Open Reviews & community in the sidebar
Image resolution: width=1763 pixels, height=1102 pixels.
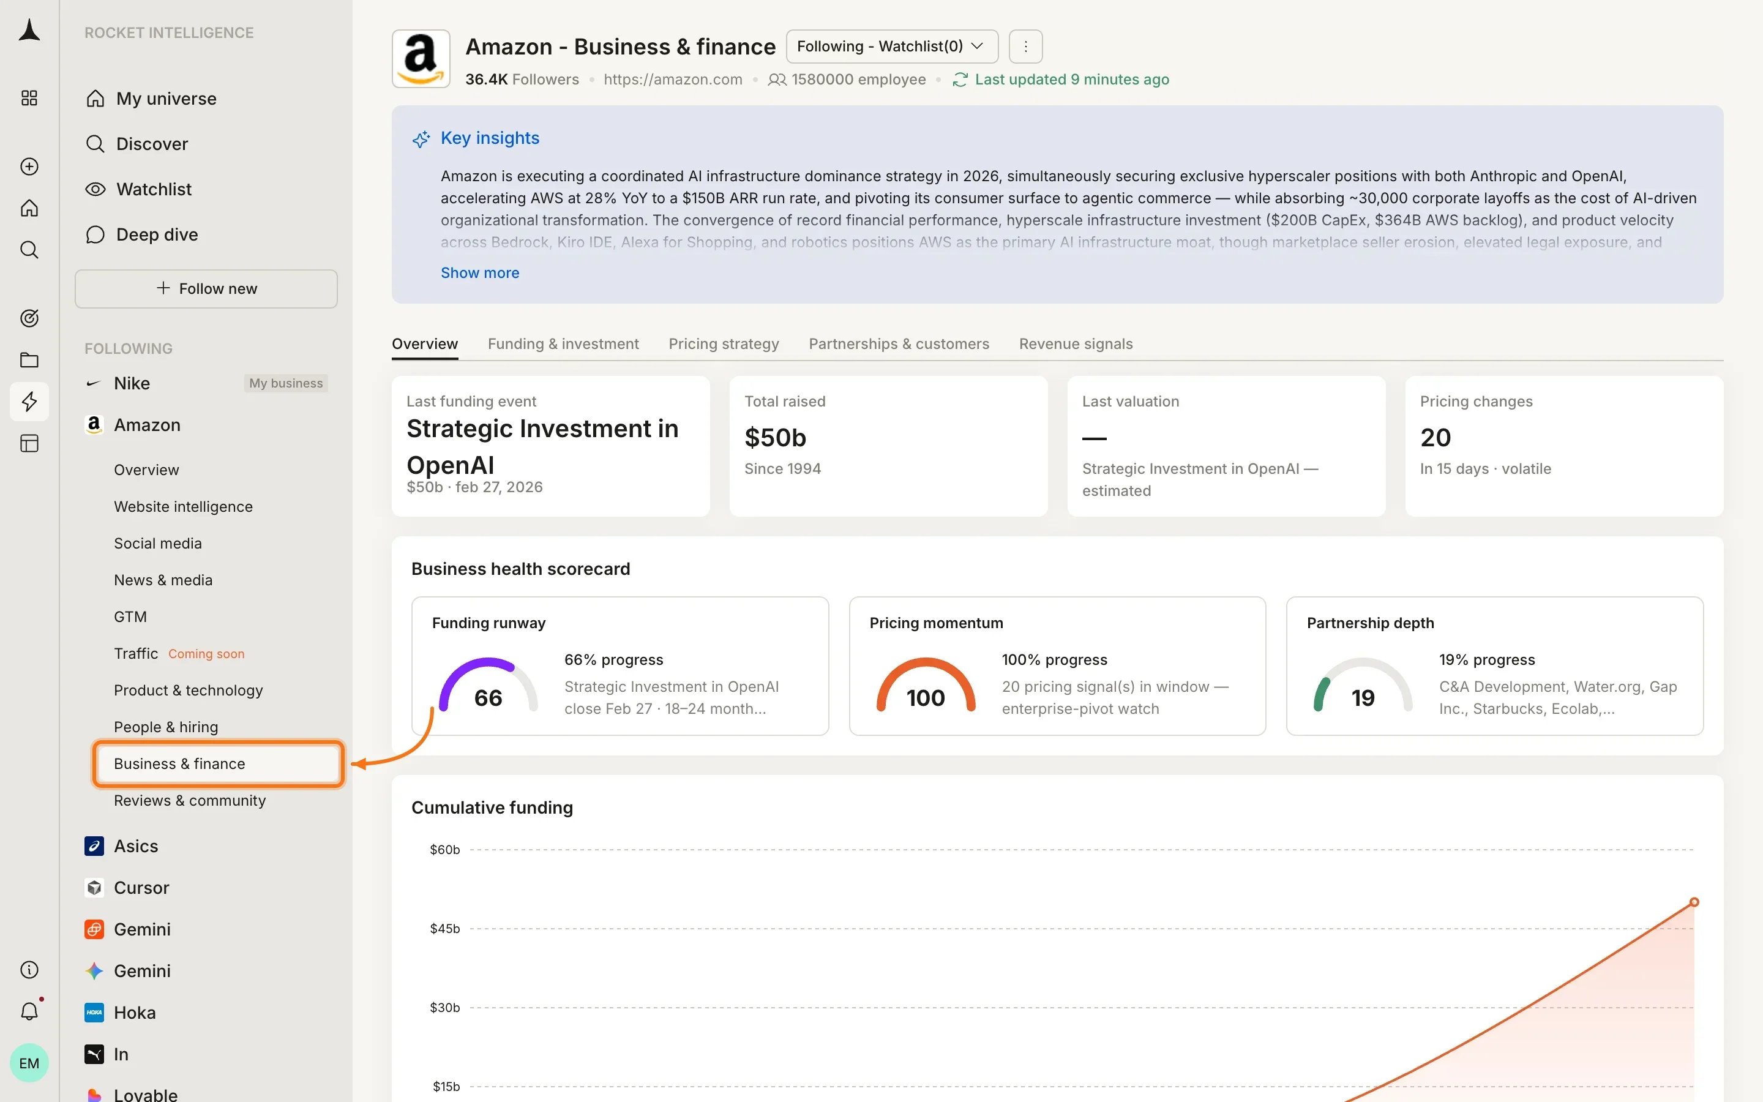pos(189,800)
